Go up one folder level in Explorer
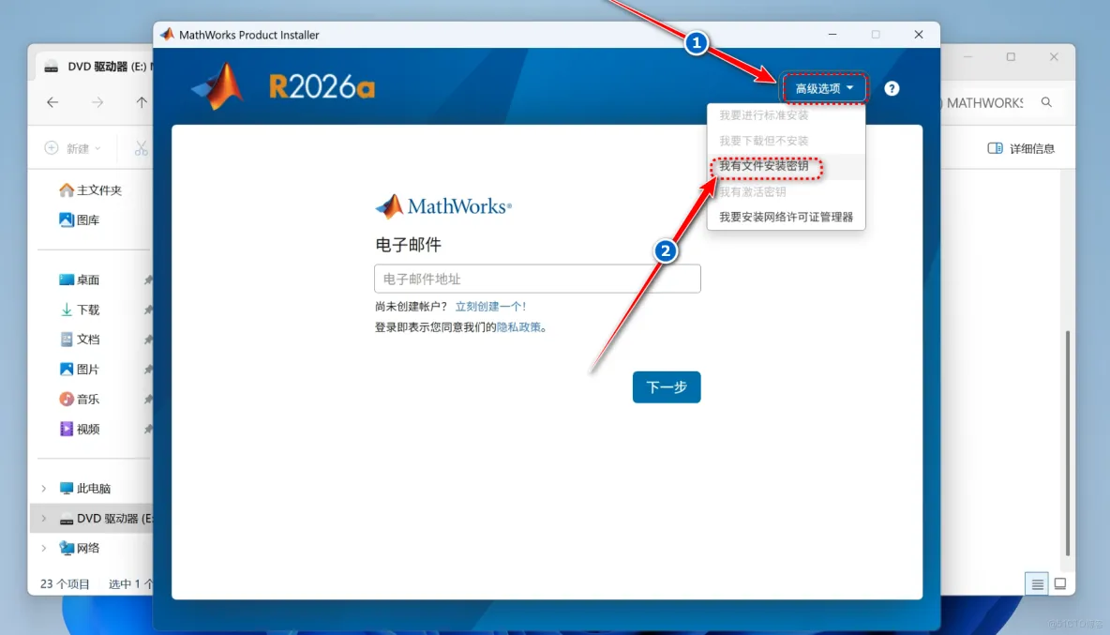The image size is (1110, 635). (142, 102)
